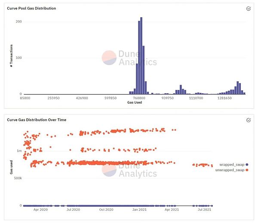Click the Dune Analytics logo in the histogram chart
Screen dimensions: 258x224
pos(129,58)
